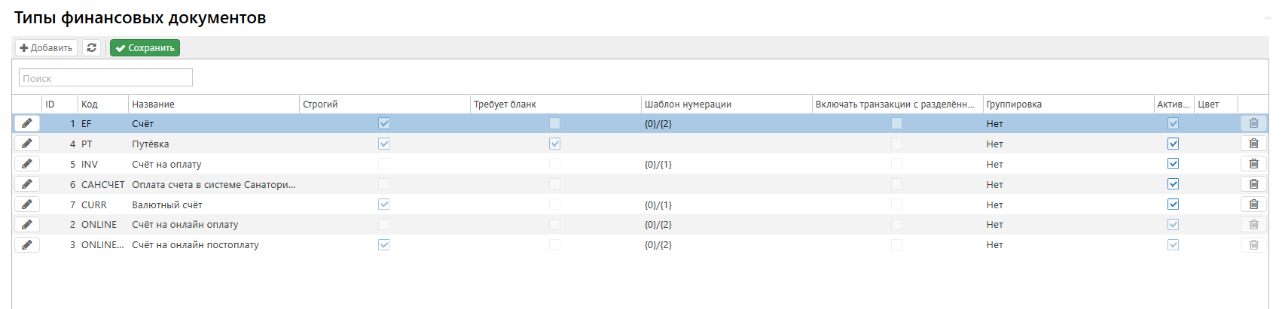Click the pencil icon for Валютный счёт
This screenshot has width=1282, height=309.
pos(27,204)
